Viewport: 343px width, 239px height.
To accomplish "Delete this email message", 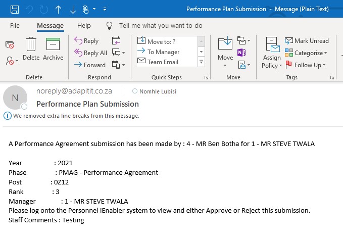I will tap(31, 50).
